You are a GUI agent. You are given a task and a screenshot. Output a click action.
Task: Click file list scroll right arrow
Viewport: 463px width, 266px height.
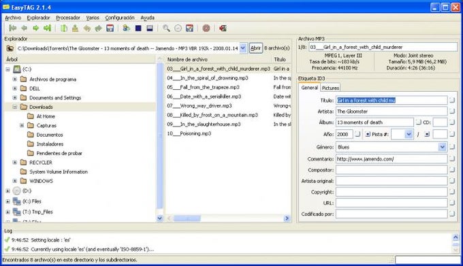[x=287, y=218]
